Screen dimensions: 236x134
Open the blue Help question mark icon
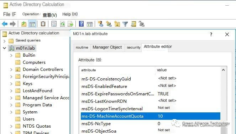81,24
